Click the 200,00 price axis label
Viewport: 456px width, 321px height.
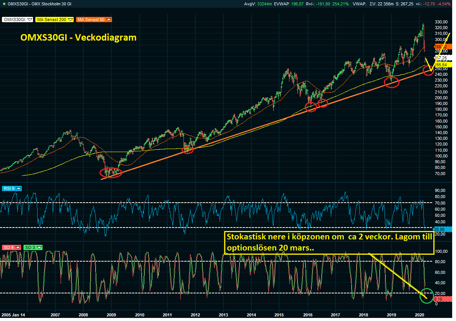pyautogui.click(x=441, y=98)
